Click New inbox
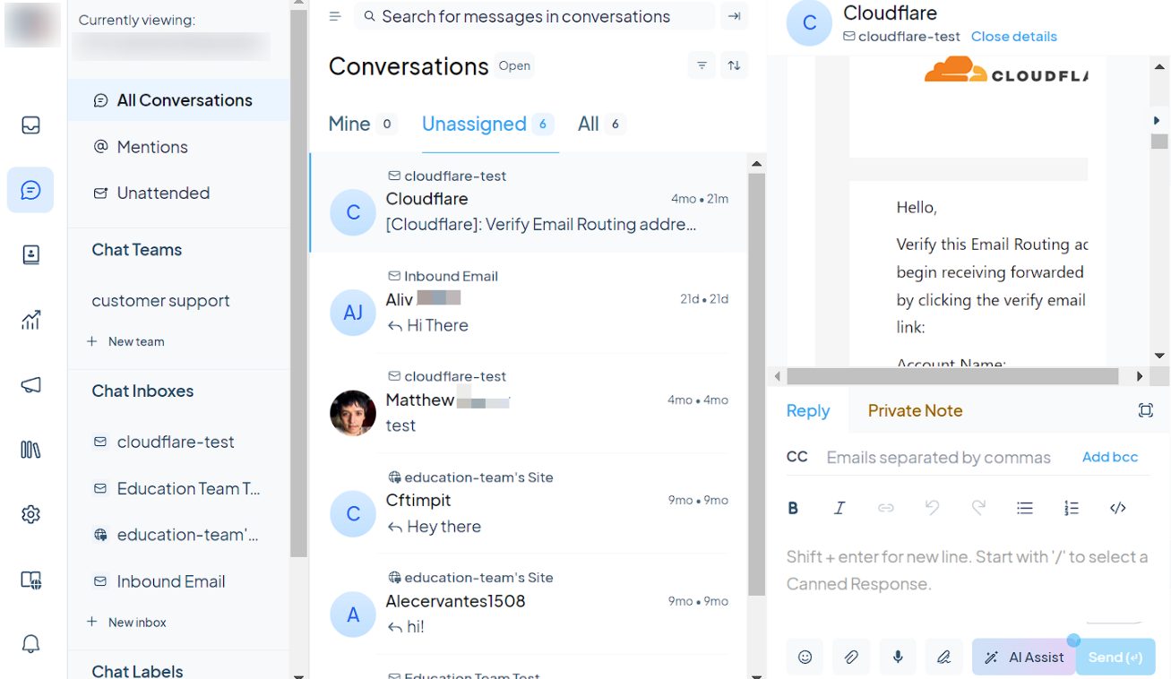Viewport: 1171px width, 679px height. [x=126, y=622]
